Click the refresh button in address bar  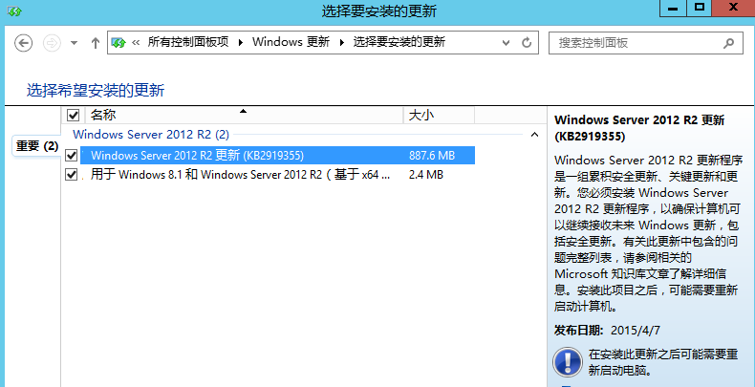(x=527, y=43)
